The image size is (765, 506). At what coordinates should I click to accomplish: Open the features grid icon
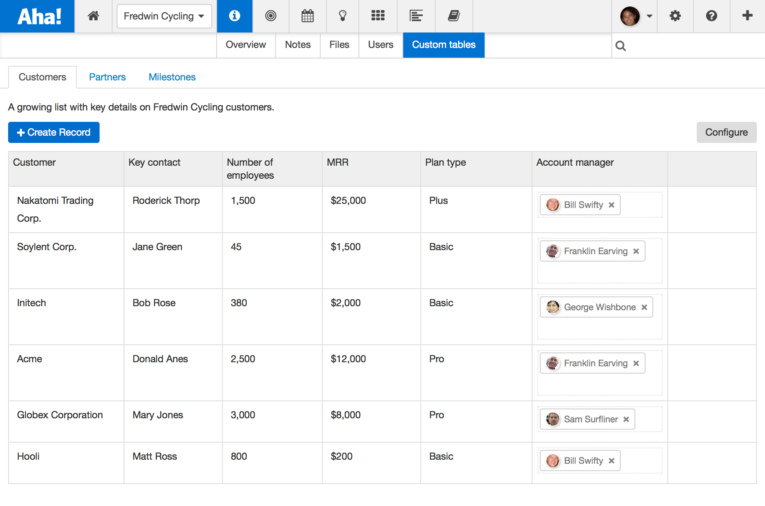point(378,16)
